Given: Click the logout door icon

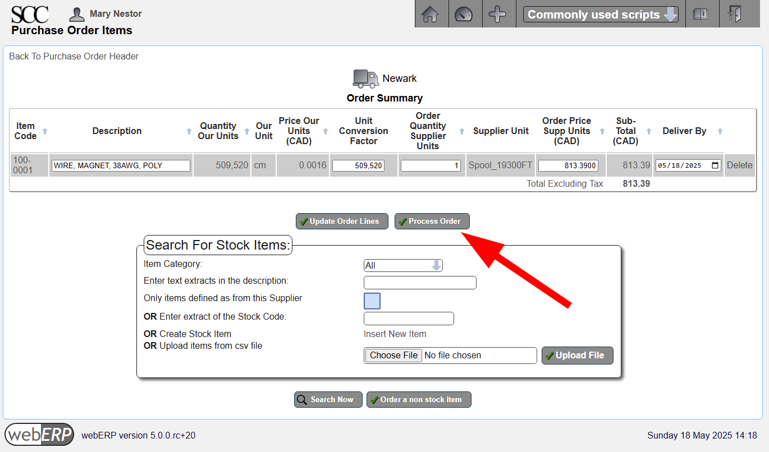Looking at the screenshot, I should (x=734, y=14).
